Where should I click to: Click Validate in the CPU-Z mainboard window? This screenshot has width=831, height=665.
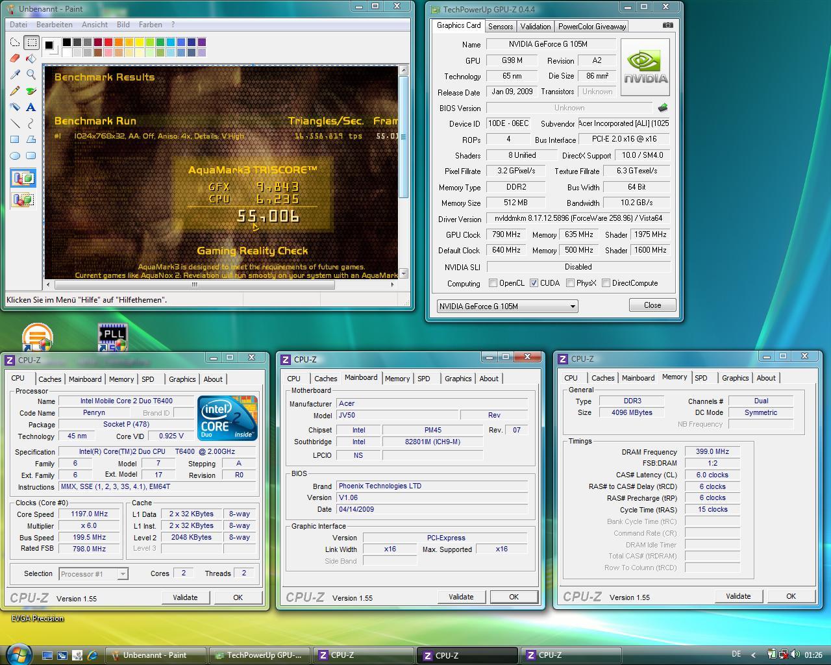[x=461, y=597]
